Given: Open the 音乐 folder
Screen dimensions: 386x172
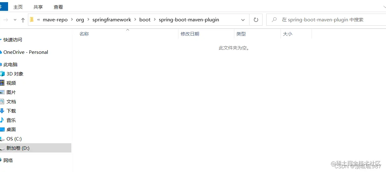Looking at the screenshot, I should [x=11, y=120].
